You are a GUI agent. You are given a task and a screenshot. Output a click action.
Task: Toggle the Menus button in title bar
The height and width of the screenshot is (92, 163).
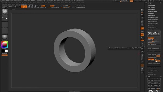pos(131,1)
